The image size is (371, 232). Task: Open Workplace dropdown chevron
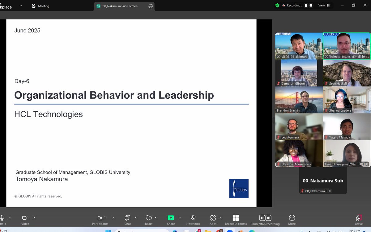click(x=21, y=6)
